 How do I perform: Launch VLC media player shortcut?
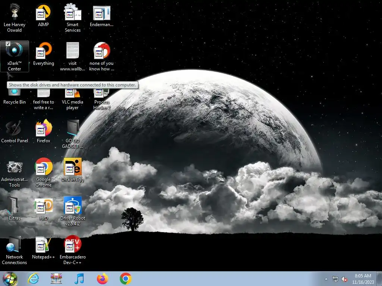(73, 99)
